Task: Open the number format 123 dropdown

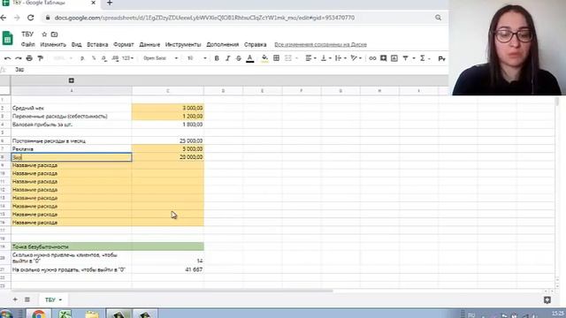Action: [x=127, y=58]
